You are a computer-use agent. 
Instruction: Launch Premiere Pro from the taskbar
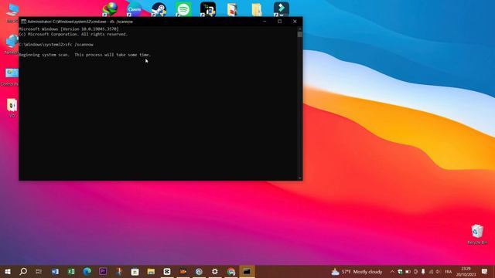pos(103,271)
